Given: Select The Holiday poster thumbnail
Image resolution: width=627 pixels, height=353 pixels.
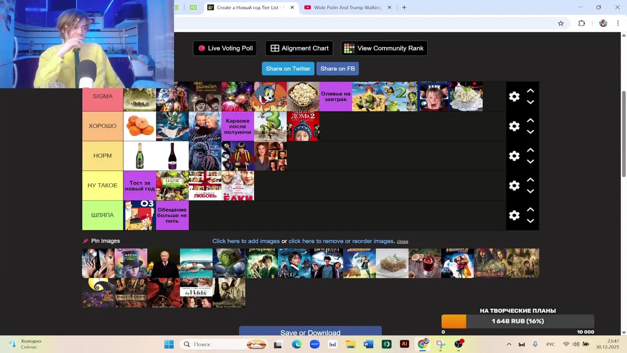Looking at the screenshot, I should (196, 293).
